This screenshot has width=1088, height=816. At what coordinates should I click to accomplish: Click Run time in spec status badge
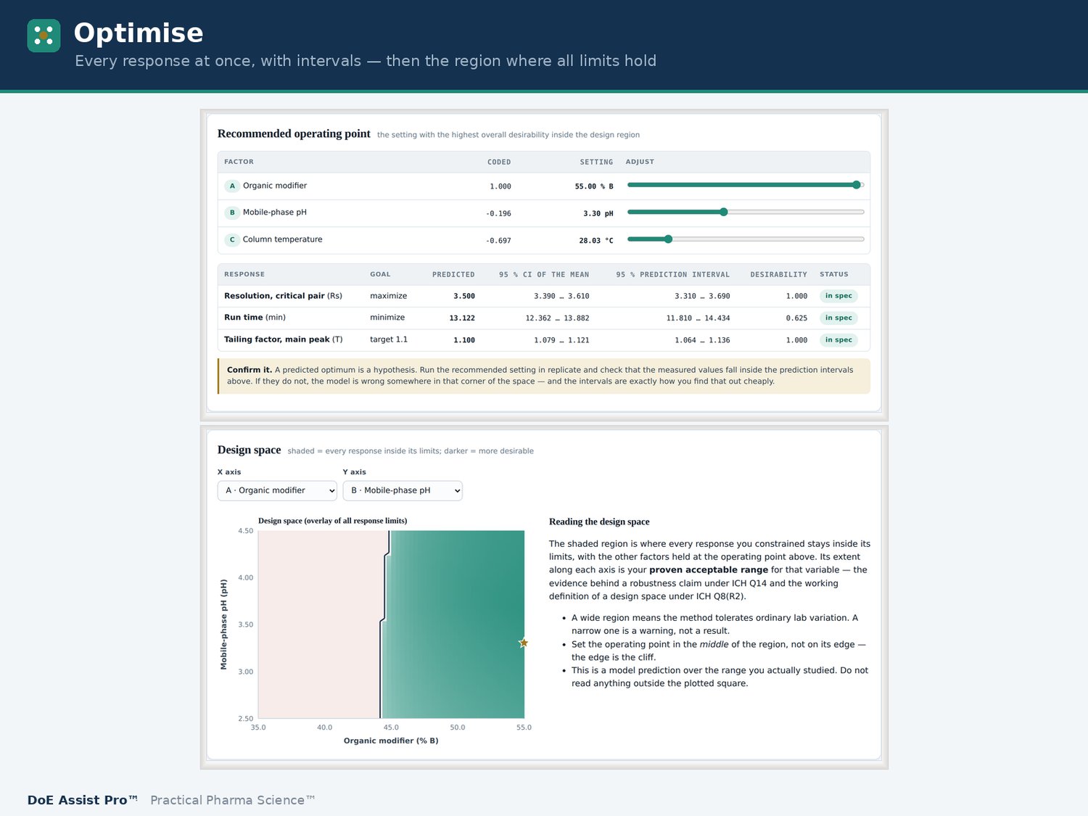(x=838, y=318)
